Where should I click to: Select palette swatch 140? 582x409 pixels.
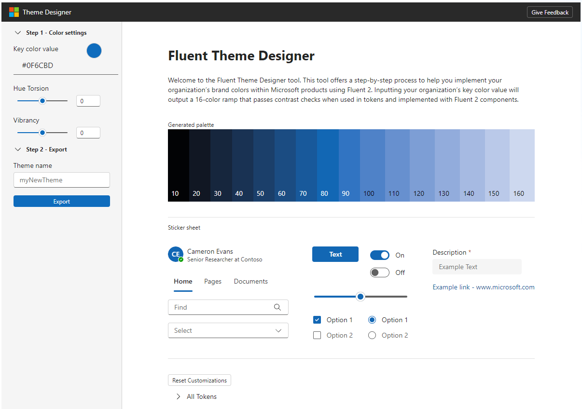pyautogui.click(x=472, y=165)
